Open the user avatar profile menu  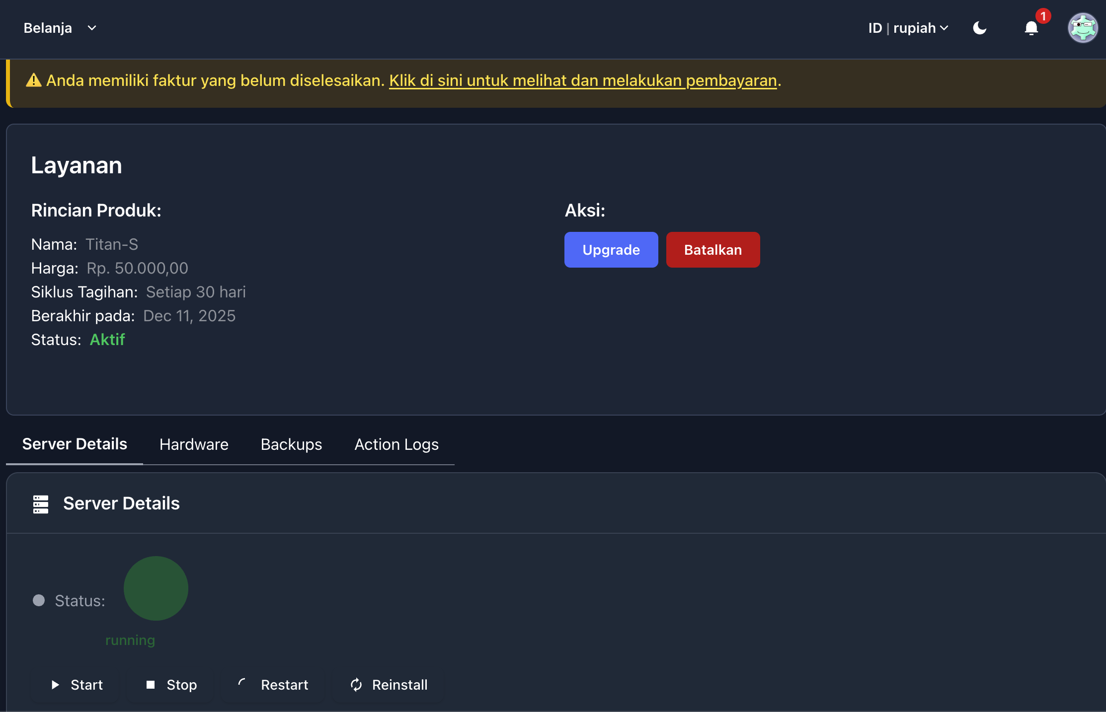click(1083, 28)
